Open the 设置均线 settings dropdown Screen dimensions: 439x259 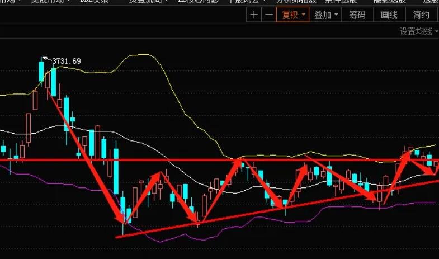(x=419, y=31)
